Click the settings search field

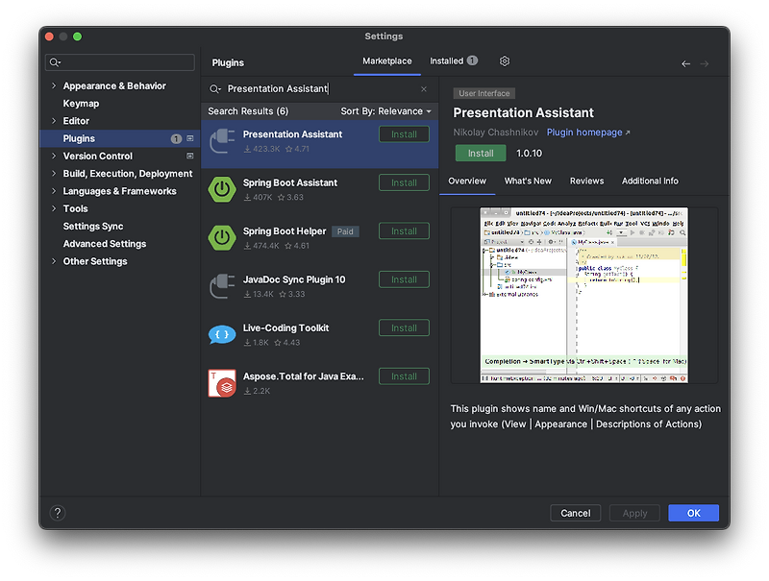pos(119,61)
